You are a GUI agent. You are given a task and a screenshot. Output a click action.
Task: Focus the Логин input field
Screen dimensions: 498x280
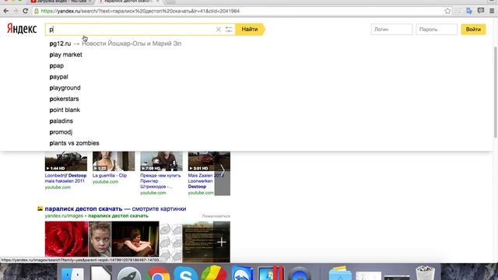(391, 30)
